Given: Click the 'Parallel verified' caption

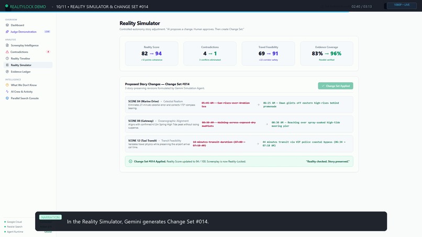Looking at the screenshot, I should click(327, 60).
